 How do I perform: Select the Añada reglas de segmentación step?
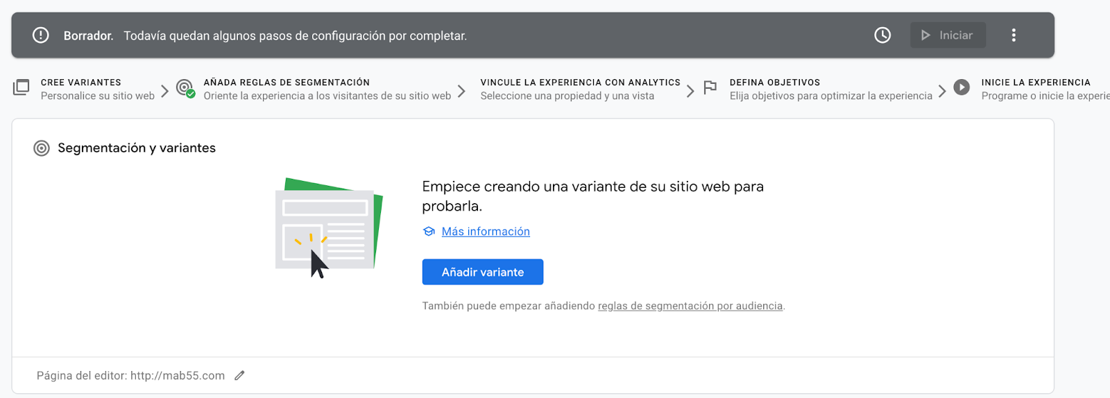(x=326, y=89)
